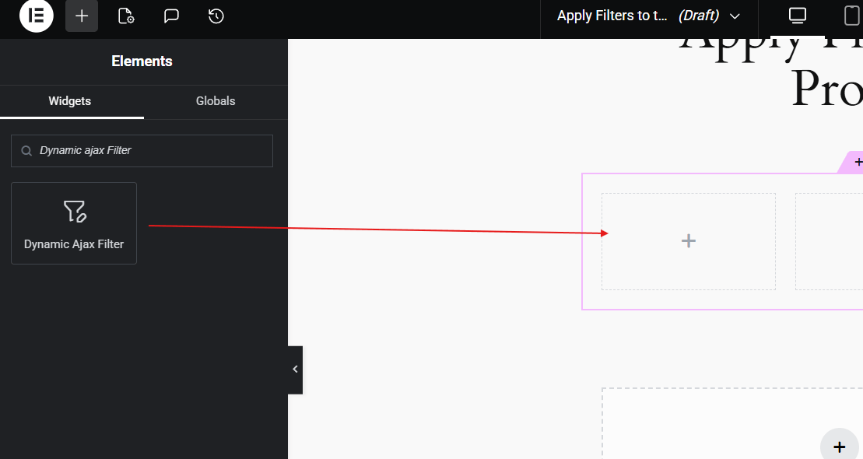The image size is (863, 459).
Task: Switch to Desktop responsive view icon
Action: click(x=797, y=15)
